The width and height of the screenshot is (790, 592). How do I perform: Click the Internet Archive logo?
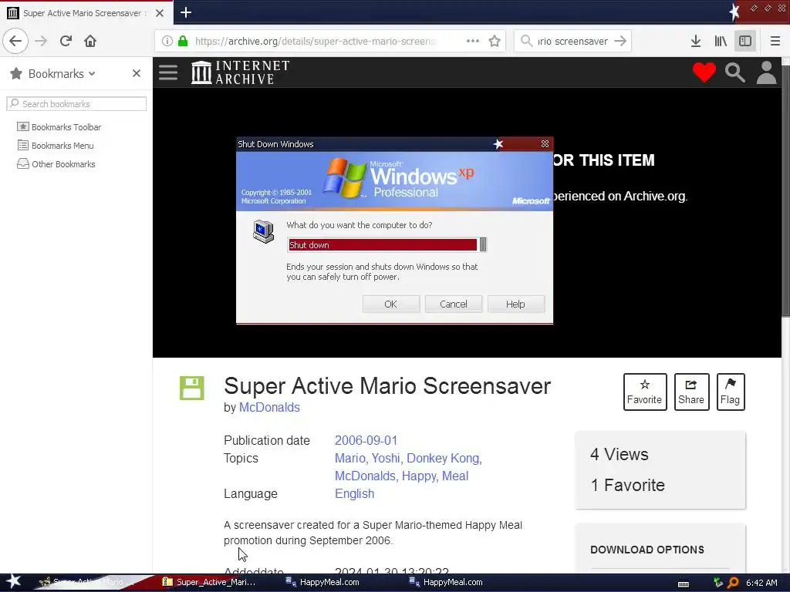coord(241,72)
